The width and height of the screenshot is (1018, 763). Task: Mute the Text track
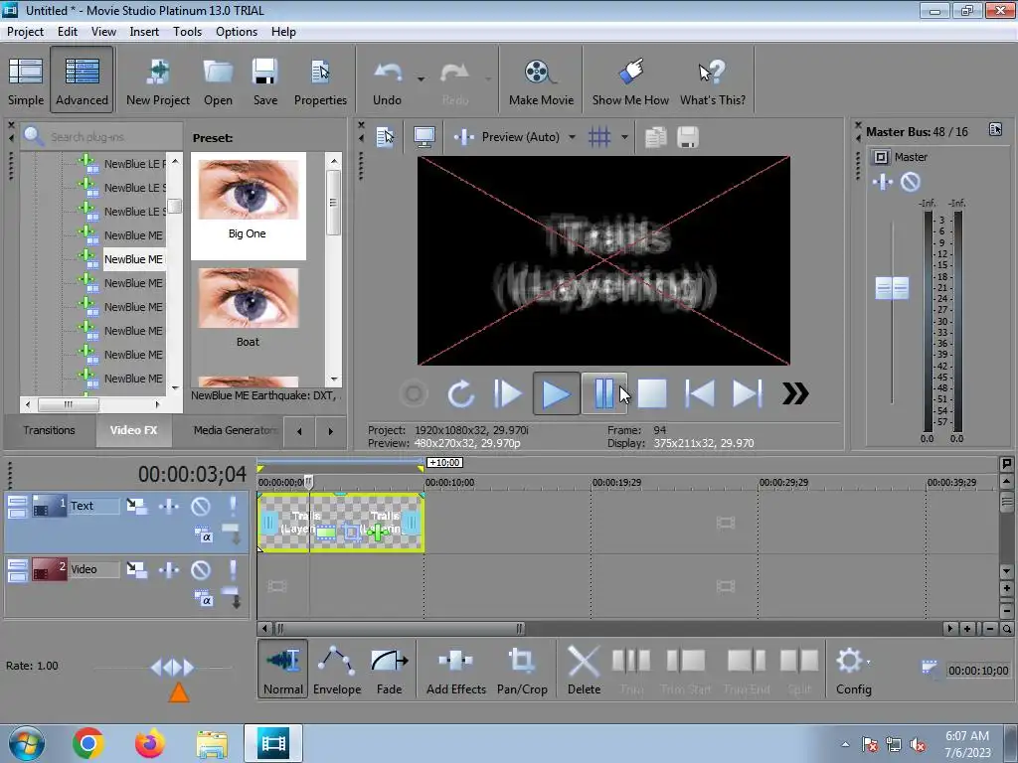[201, 506]
